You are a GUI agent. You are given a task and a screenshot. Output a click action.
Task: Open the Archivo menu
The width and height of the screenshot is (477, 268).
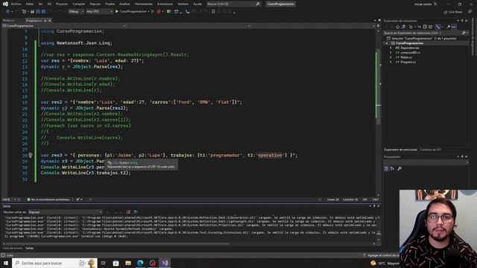coord(16,4)
